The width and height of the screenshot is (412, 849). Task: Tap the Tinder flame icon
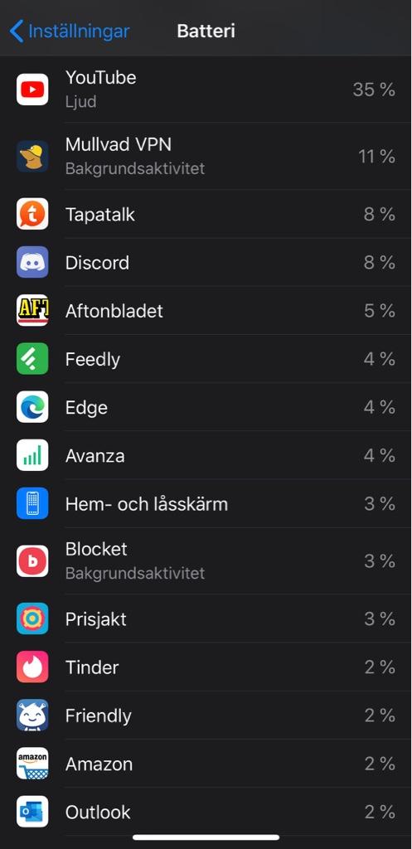pyautogui.click(x=32, y=667)
